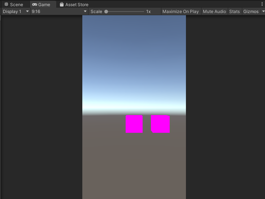The height and width of the screenshot is (199, 265).
Task: Click the right magenta cube
Action: [160, 124]
